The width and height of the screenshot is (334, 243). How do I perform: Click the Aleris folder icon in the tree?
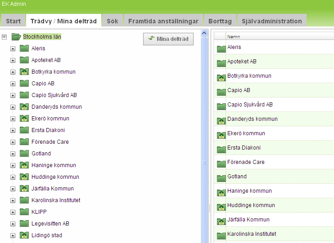tap(24, 48)
